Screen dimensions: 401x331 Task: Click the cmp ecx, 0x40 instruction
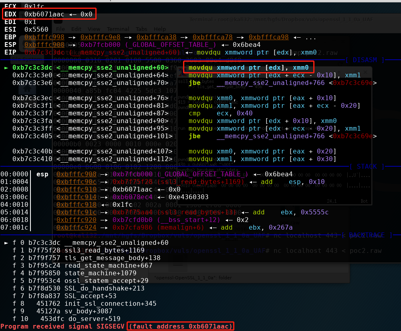coord(220,113)
